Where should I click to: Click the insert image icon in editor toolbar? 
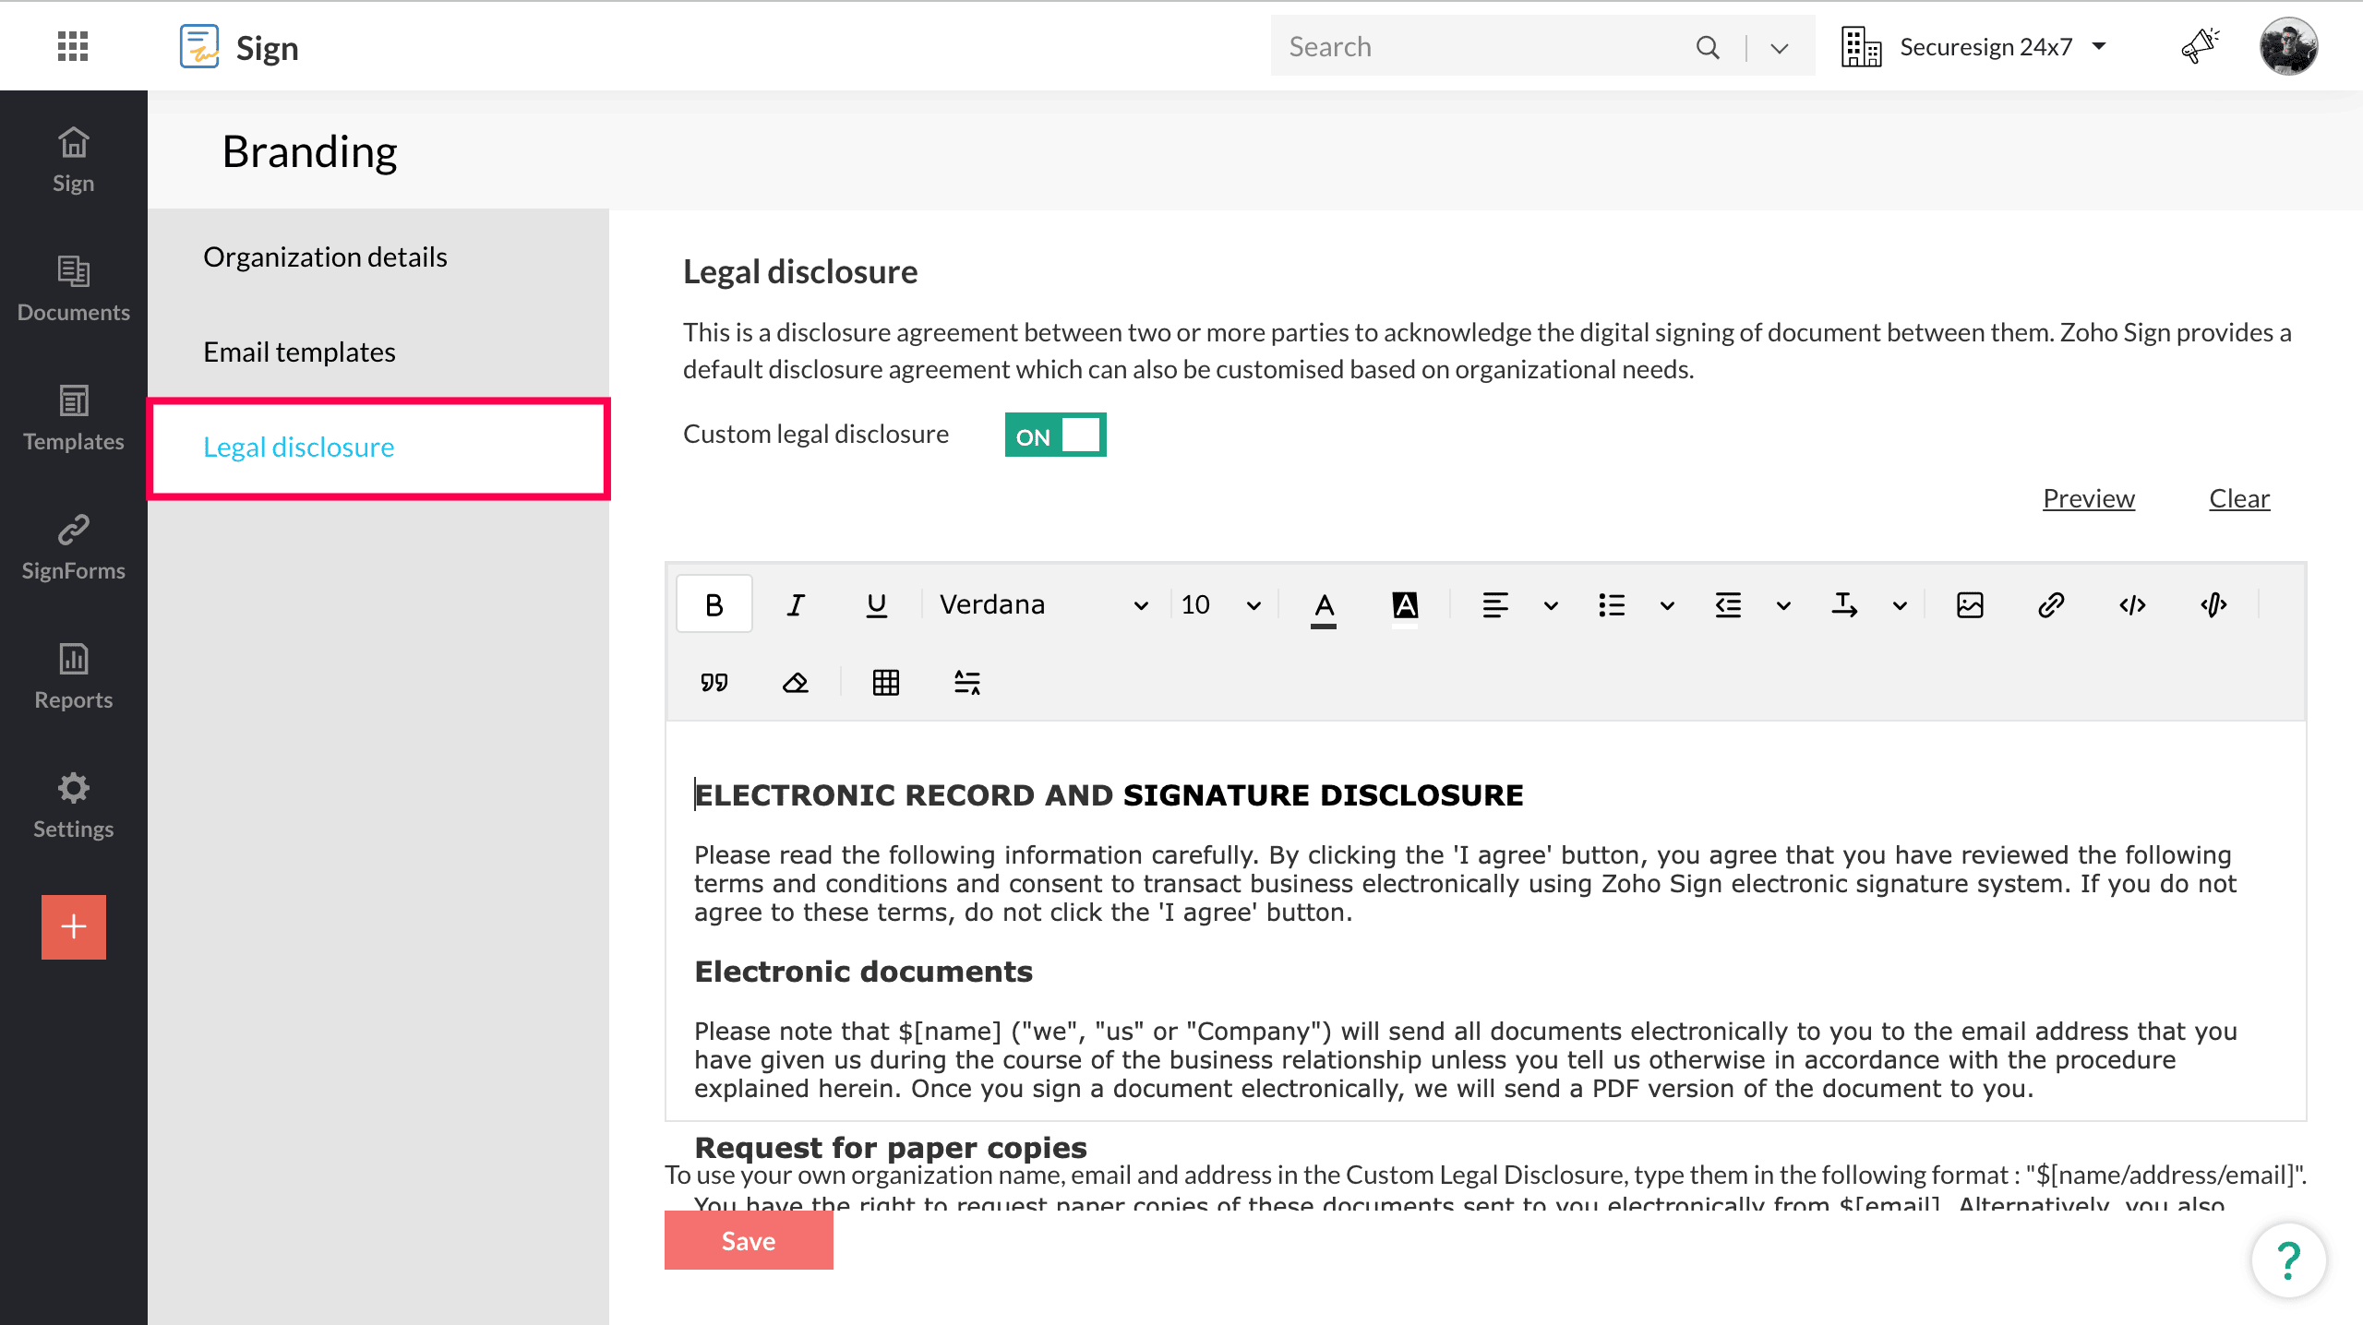(1970, 605)
